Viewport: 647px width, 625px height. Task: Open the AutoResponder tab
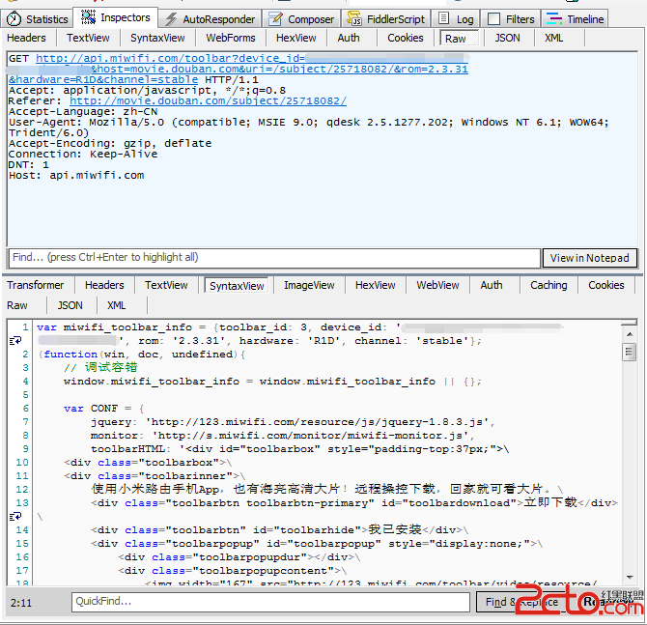211,19
